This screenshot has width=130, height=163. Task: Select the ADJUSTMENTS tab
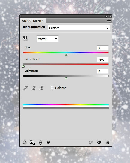coord(33,21)
